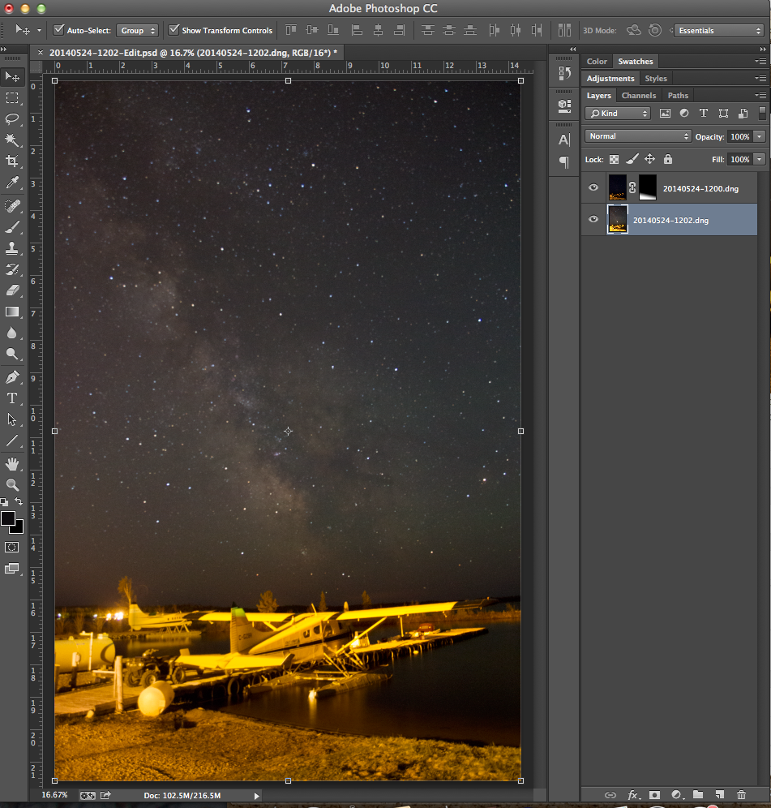771x808 pixels.
Task: Select the 20140524-1200.dng layer mask thumbnail
Action: point(648,187)
